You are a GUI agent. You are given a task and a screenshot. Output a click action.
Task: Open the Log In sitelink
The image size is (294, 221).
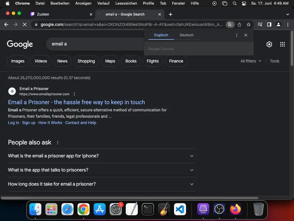pyautogui.click(x=13, y=123)
